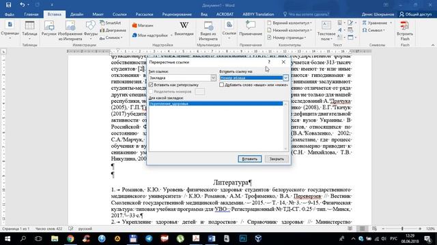Click the Рисунки pictures icon
Viewport: 437px width, 245px height.
(x=48, y=29)
